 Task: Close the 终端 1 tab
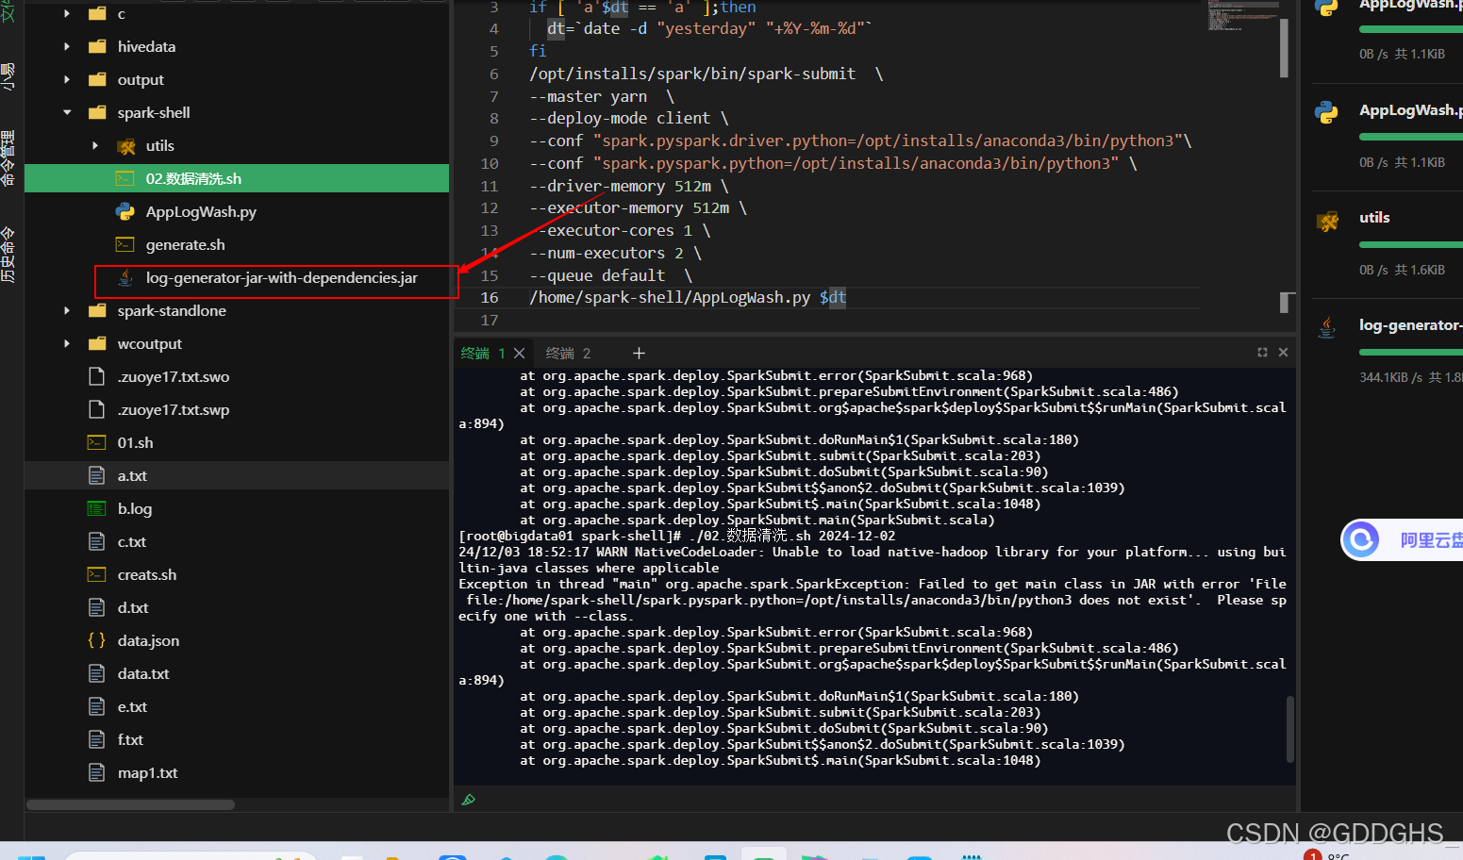point(519,353)
